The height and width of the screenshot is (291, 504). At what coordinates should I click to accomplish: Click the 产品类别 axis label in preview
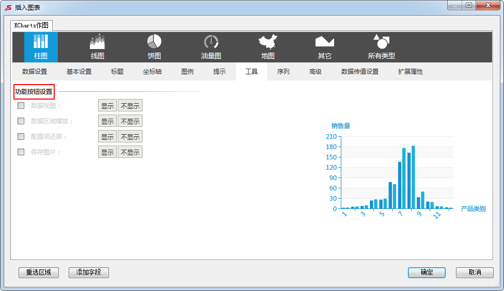473,209
